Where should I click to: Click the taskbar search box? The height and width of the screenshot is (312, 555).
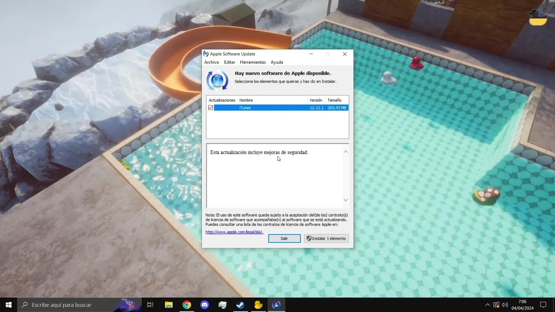79,305
